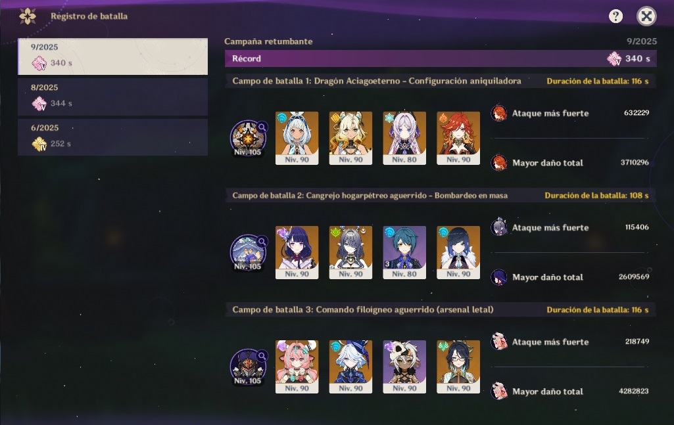Click pink-haired character card in battlefield 3

coord(297,367)
